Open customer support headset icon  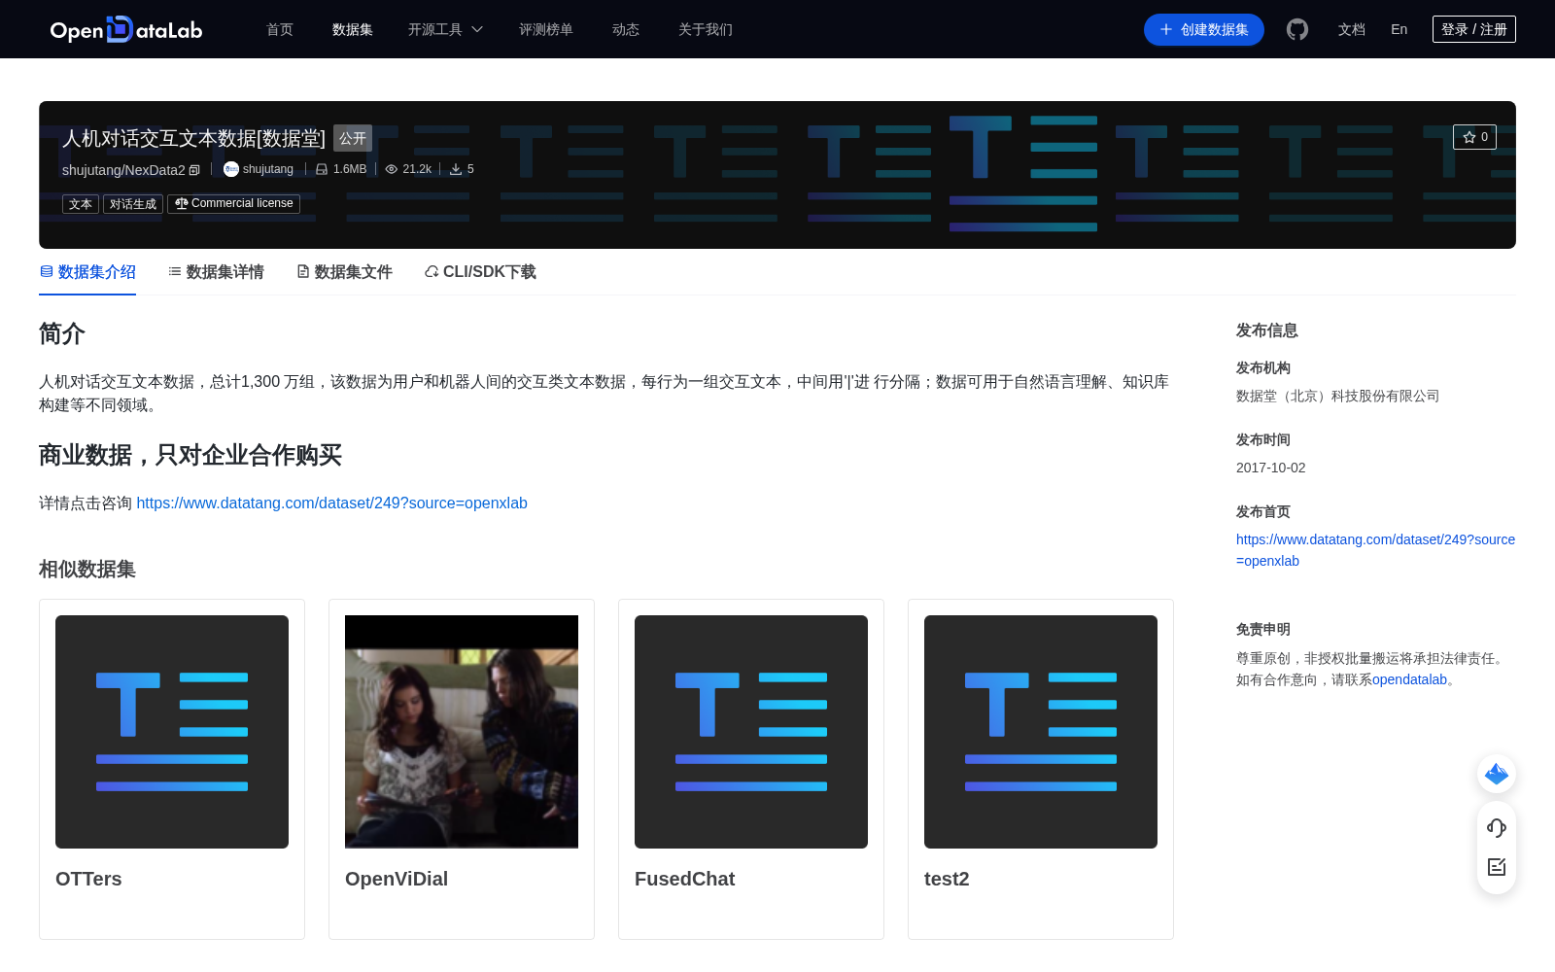pyautogui.click(x=1497, y=827)
